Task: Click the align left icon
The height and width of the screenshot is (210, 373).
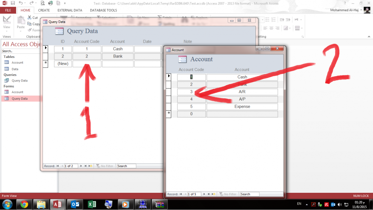Action: tap(265, 28)
